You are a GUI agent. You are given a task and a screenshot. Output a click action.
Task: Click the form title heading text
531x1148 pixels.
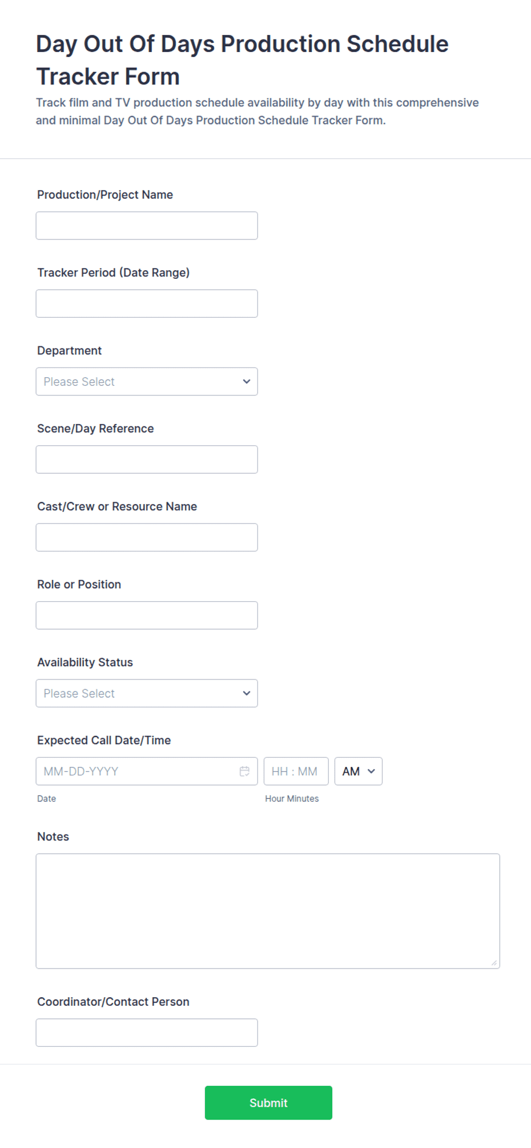242,60
